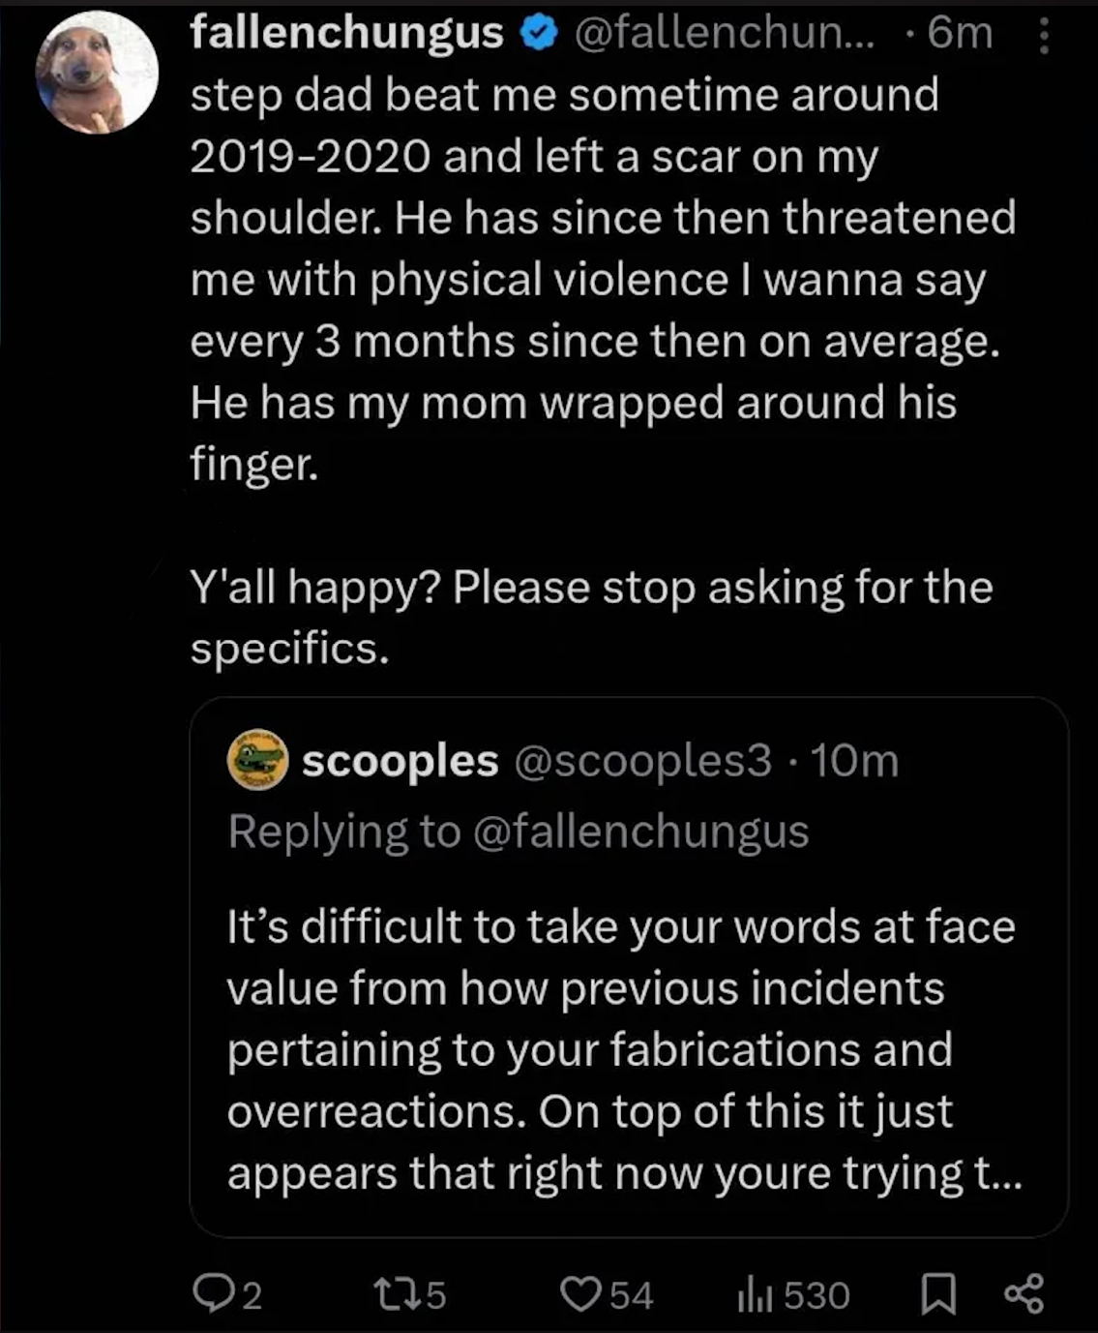Like the tweet with the heart icon
This screenshot has height=1333, width=1098.
[x=581, y=1293]
